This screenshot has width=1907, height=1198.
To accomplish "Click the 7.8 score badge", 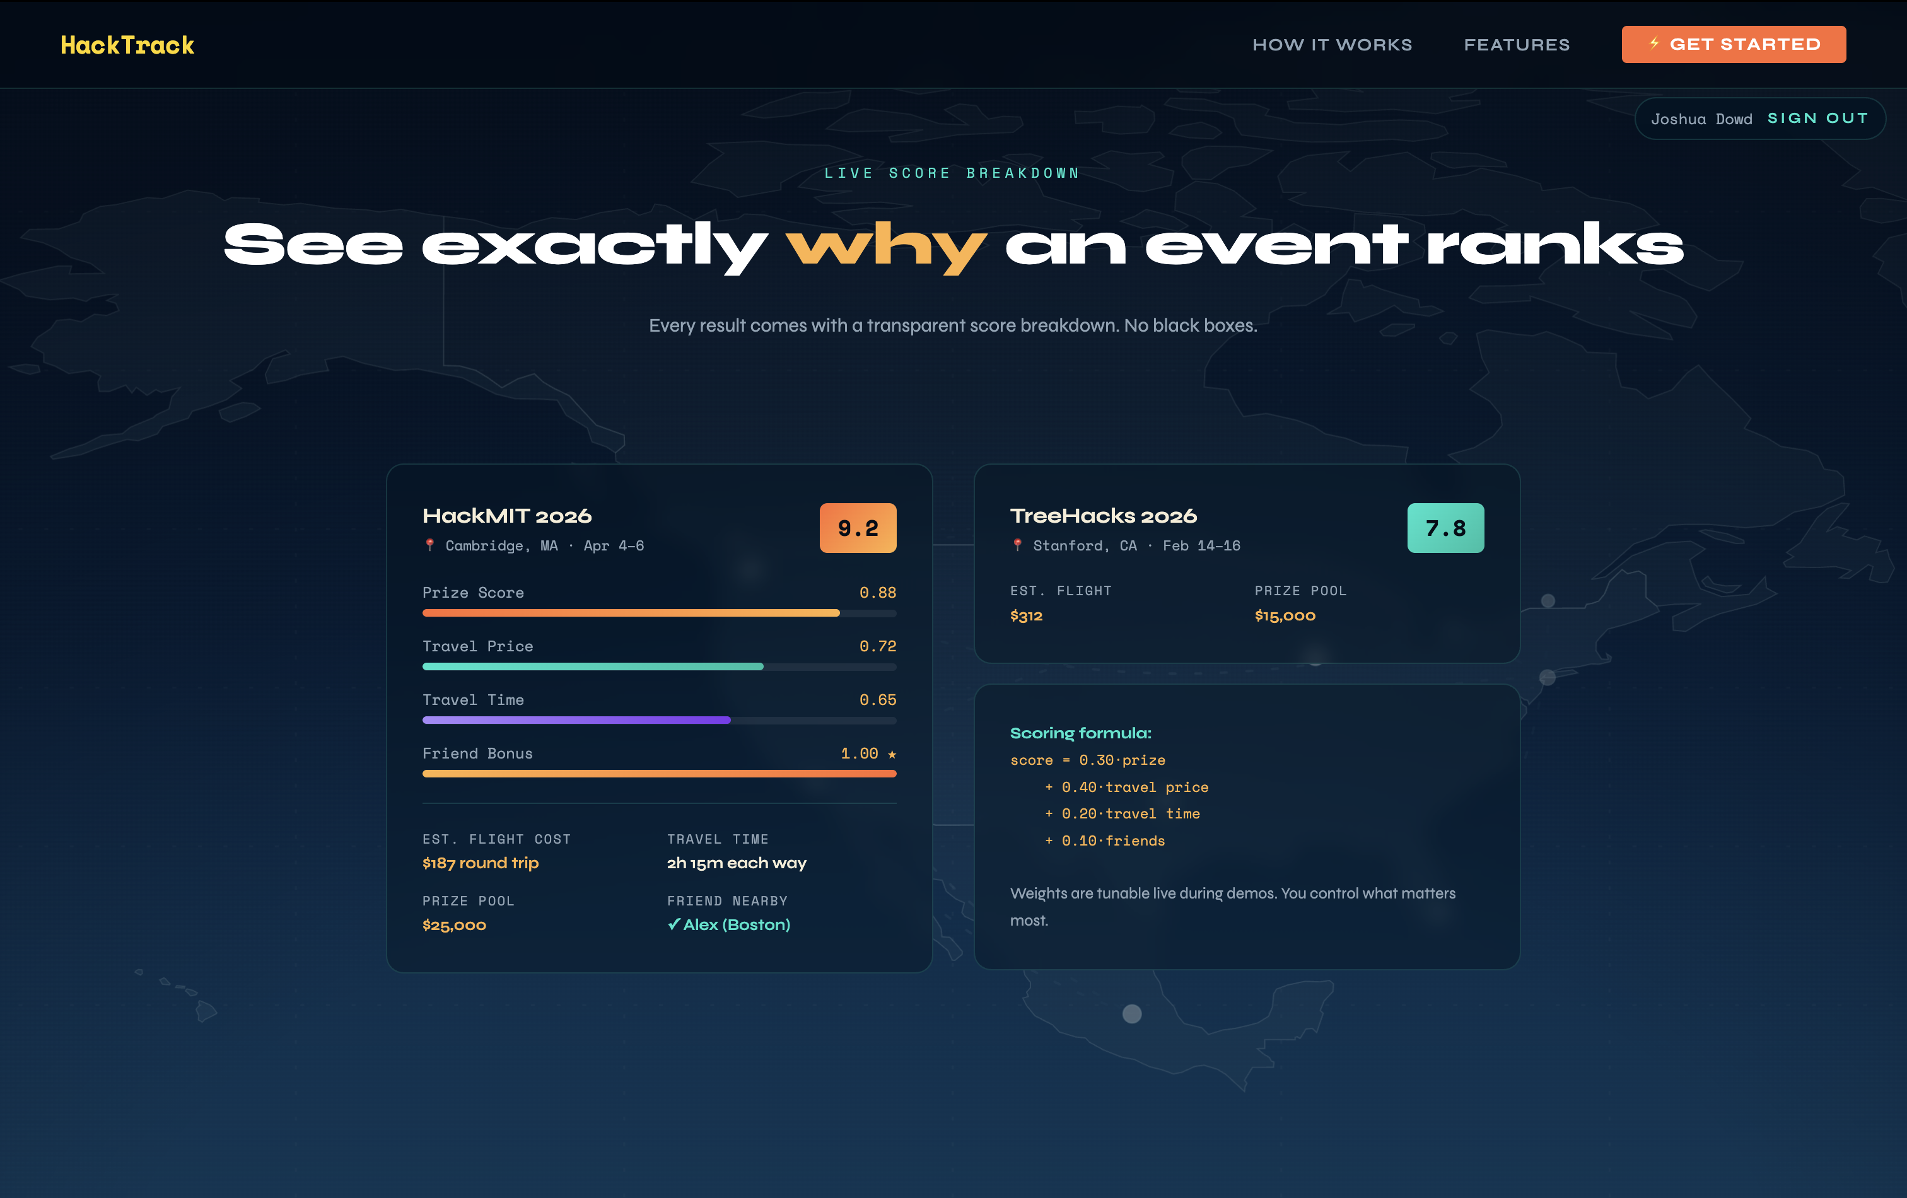I will point(1445,528).
